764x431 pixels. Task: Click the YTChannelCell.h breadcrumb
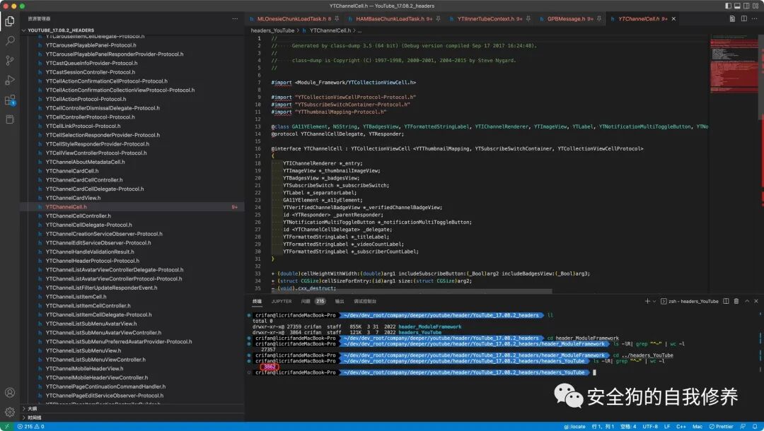point(330,30)
